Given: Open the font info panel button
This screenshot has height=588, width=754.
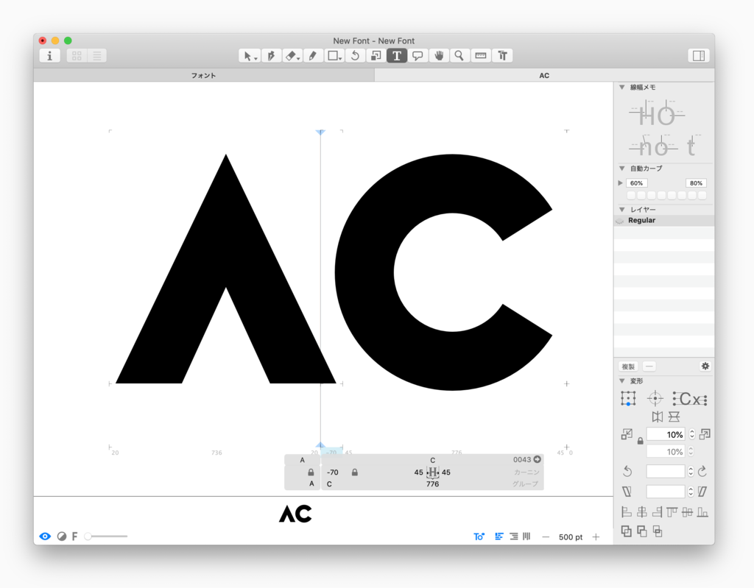Looking at the screenshot, I should (49, 56).
